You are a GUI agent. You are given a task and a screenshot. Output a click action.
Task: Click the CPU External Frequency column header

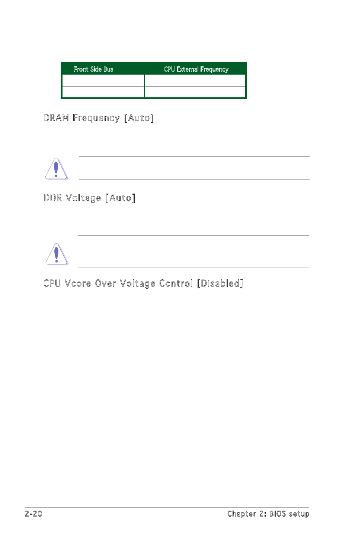pos(196,69)
